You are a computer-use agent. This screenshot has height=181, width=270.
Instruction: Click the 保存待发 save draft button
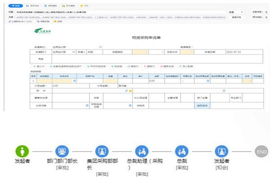33,6
